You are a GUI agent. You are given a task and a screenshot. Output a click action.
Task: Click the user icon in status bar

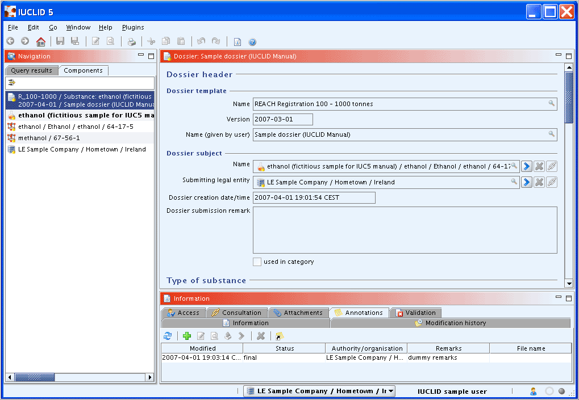pos(533,391)
